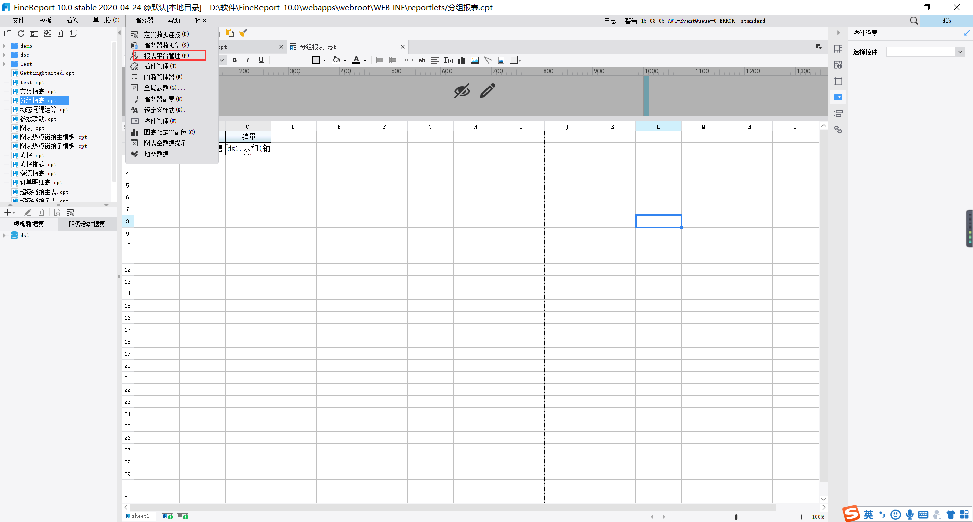This screenshot has width=973, height=522.
Task: Open GettingStarted.cpt in file tree
Action: coord(47,73)
